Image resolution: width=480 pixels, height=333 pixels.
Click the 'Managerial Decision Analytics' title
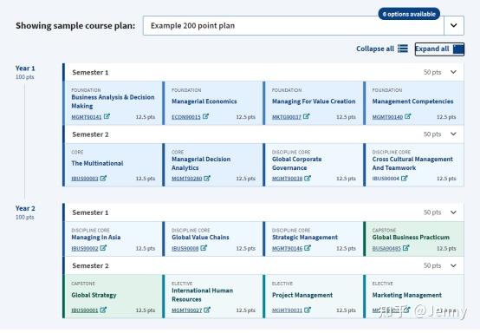click(x=201, y=163)
